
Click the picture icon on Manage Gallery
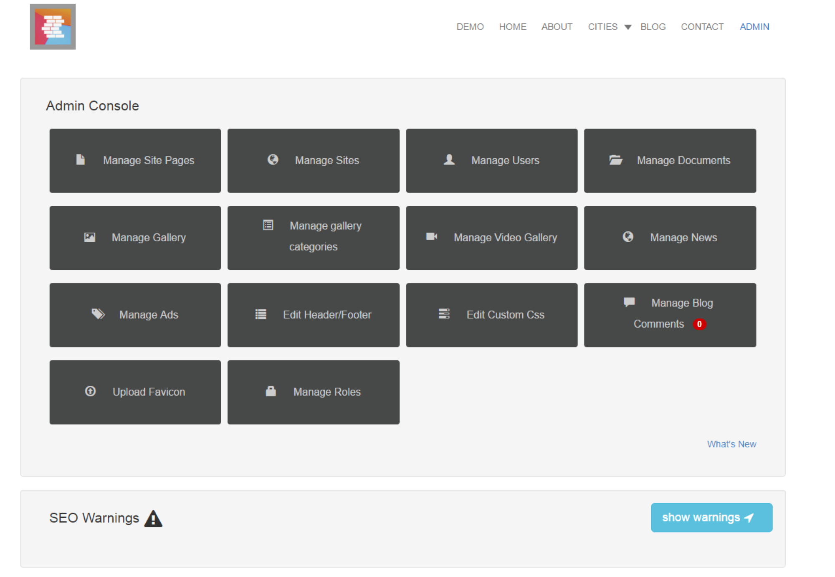point(90,237)
